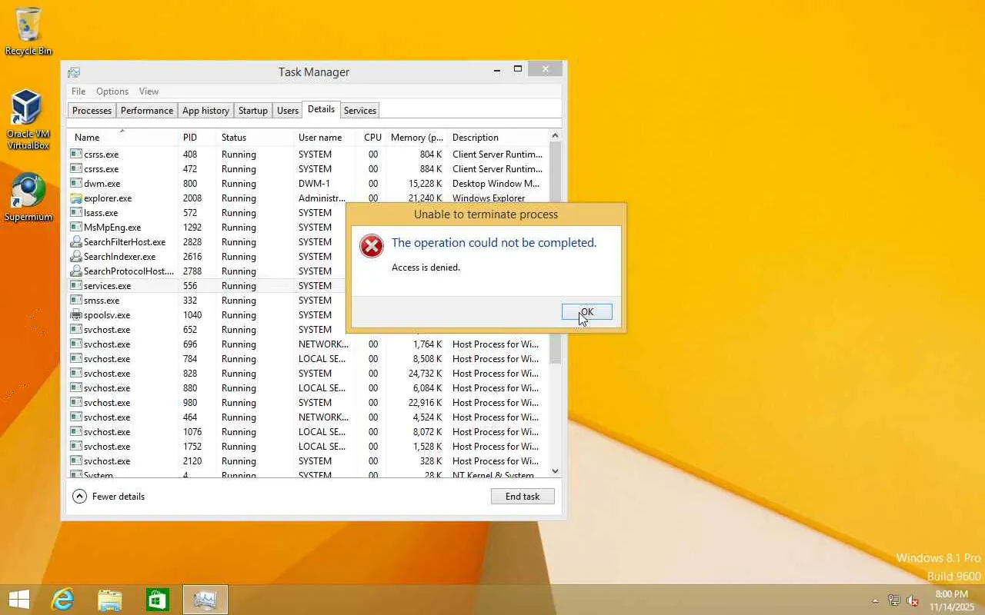Open the Windows Store taskbar icon
This screenshot has width=985, height=615.
coord(157,600)
